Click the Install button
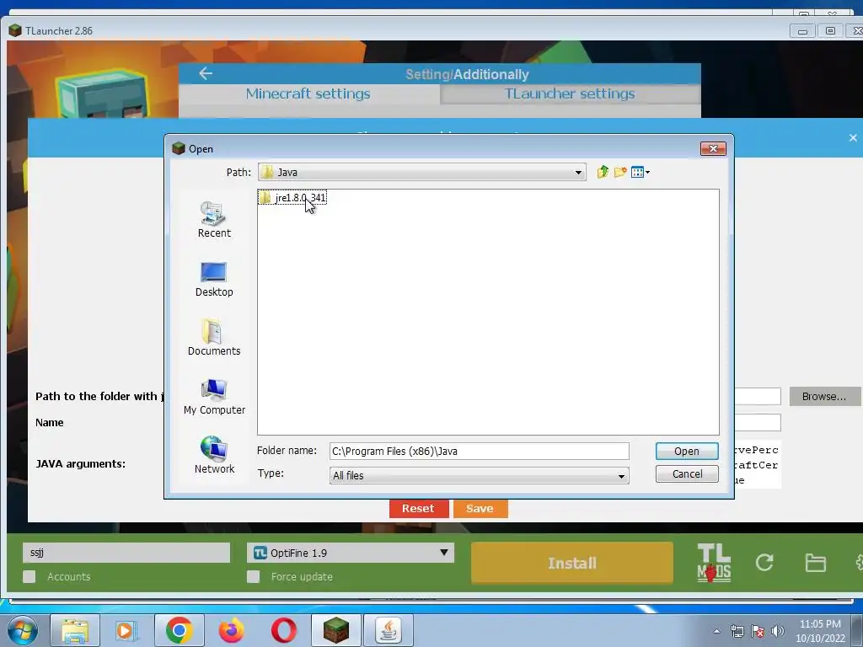 pos(572,563)
